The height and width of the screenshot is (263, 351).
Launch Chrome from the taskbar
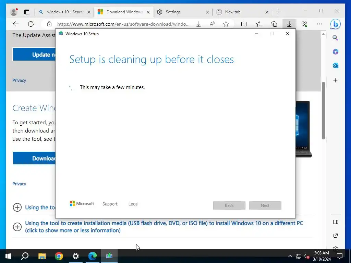click(59, 256)
